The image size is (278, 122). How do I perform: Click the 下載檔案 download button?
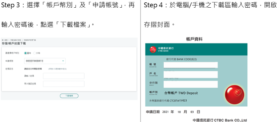(x=69, y=96)
